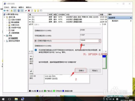The image size is (135, 101).
Task: Collapse the 磁盘管理 actions section
Action: coord(131,18)
